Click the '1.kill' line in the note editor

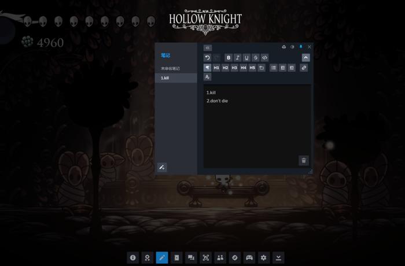[211, 93]
